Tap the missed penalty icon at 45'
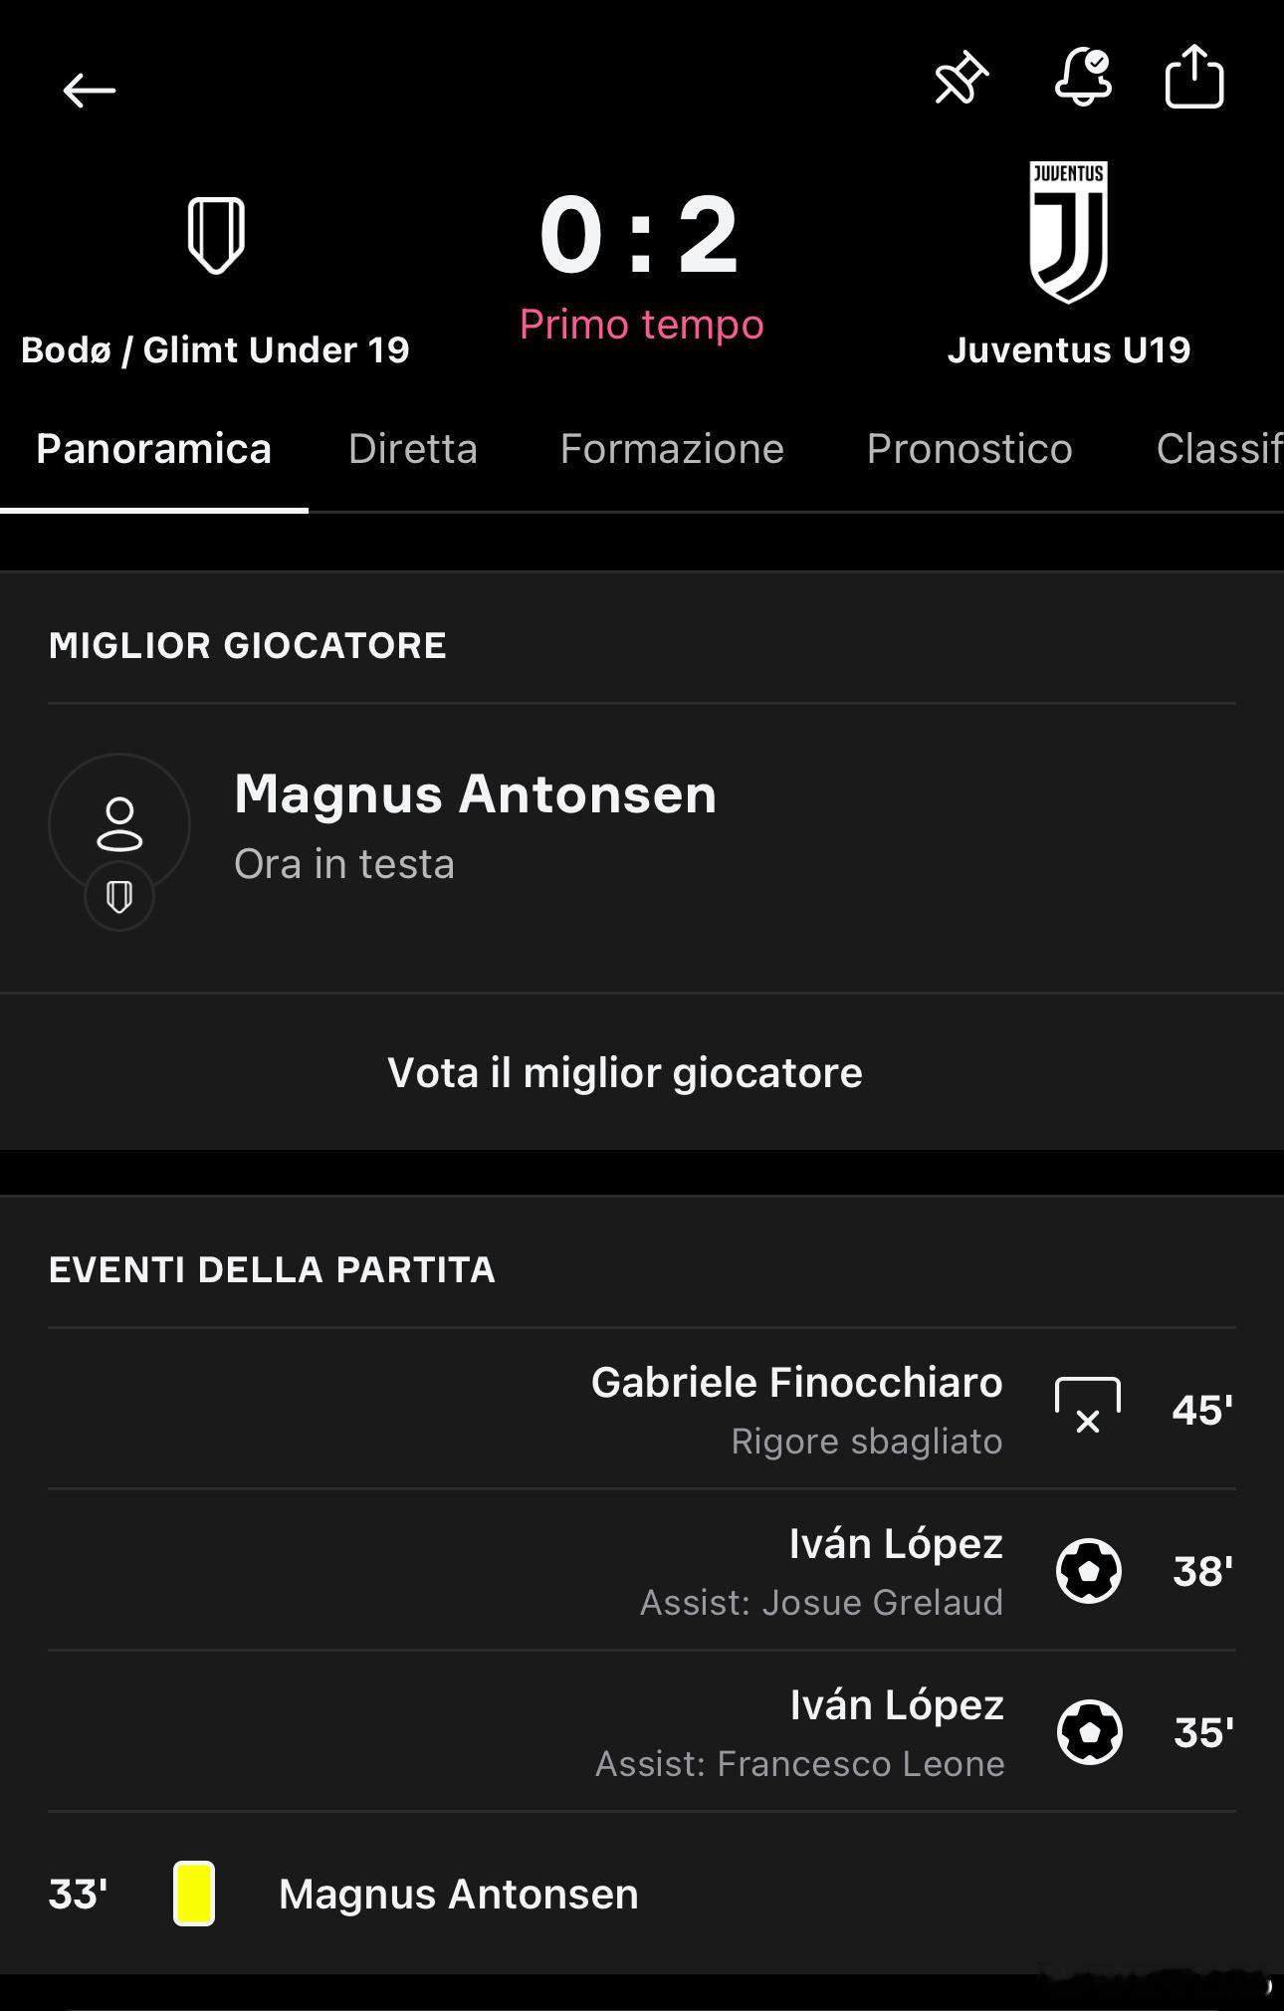This screenshot has width=1284, height=2011. [1088, 1408]
